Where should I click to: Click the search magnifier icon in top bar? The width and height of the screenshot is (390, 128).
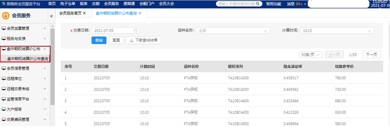(258, 4)
